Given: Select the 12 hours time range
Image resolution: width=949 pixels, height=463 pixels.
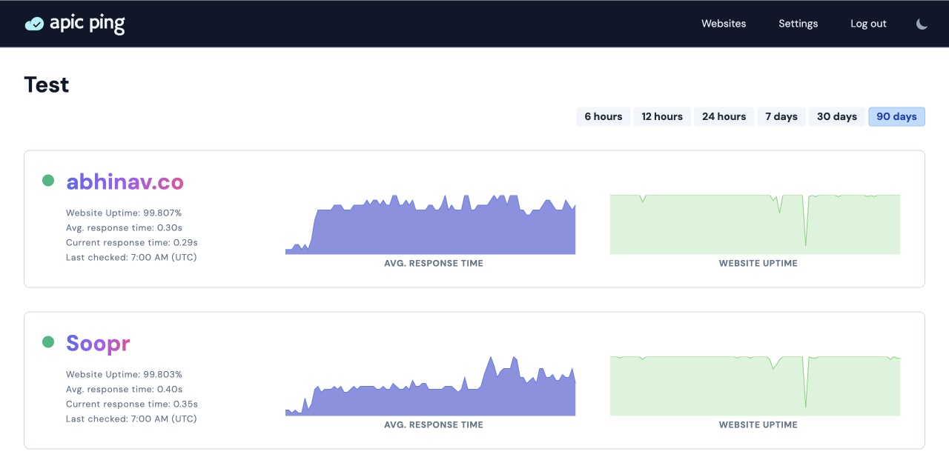Looking at the screenshot, I should click(662, 116).
